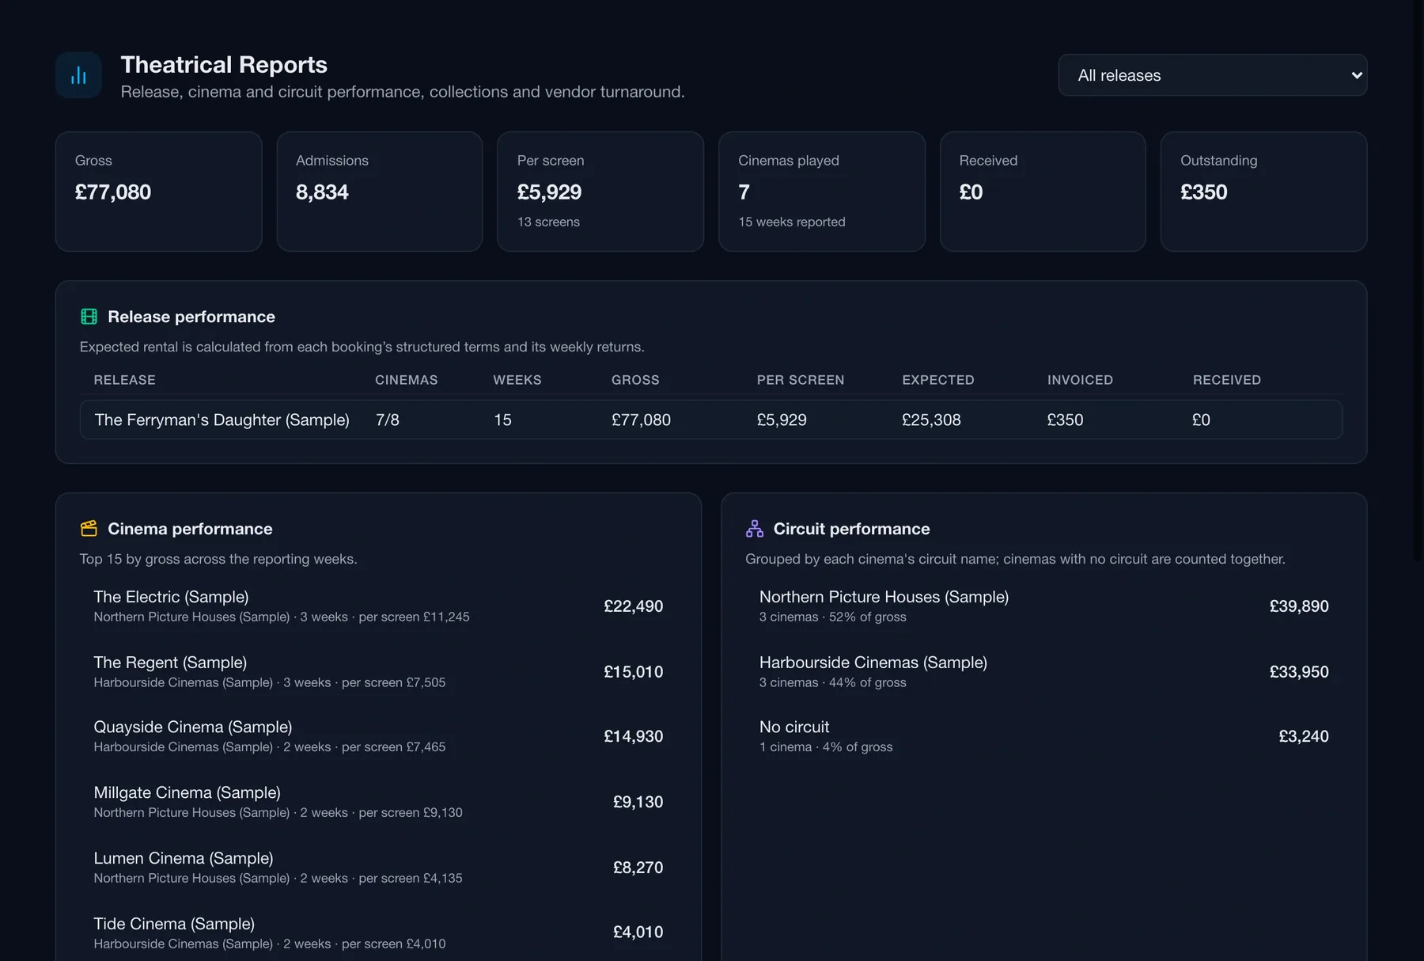Click the £25,308 expected value
This screenshot has height=961, width=1424.
tap(931, 420)
